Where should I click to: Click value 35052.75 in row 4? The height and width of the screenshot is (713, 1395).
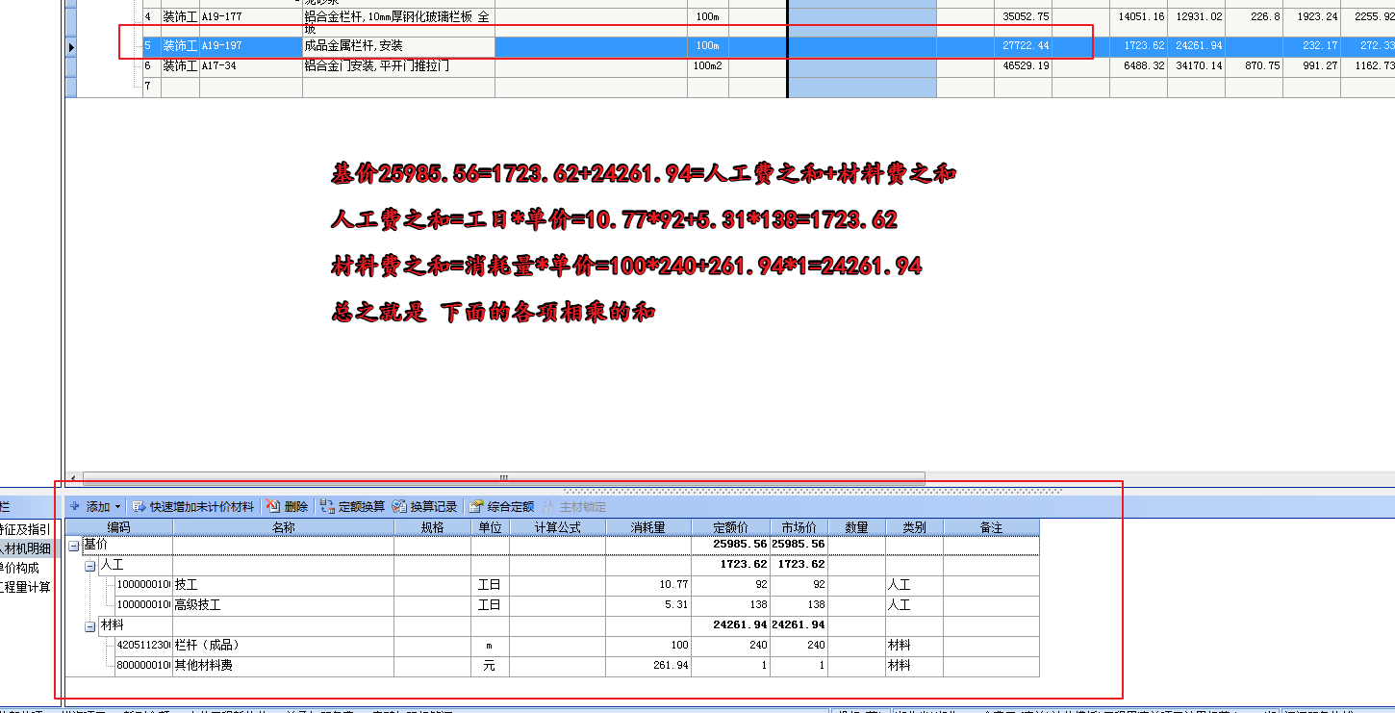click(1026, 17)
